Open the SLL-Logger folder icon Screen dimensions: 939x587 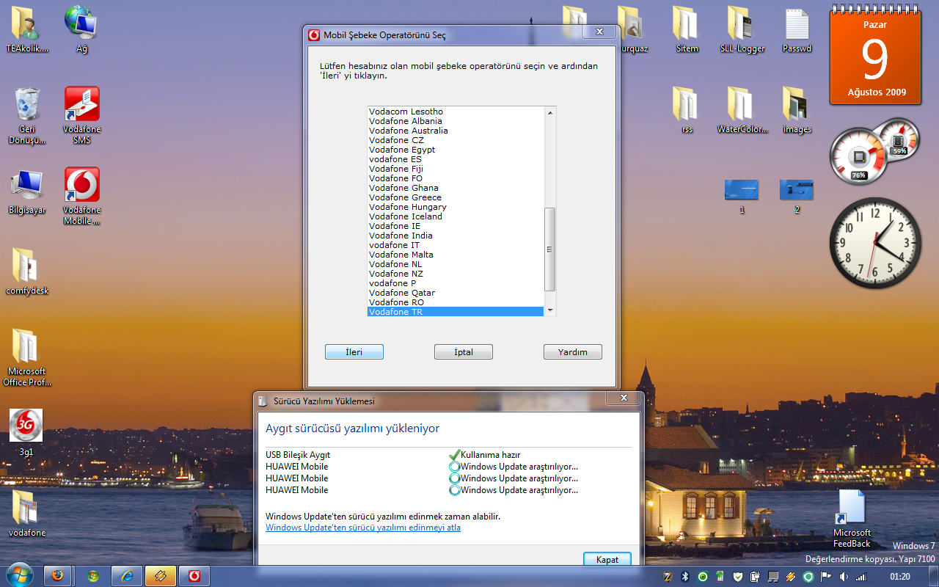(742, 29)
